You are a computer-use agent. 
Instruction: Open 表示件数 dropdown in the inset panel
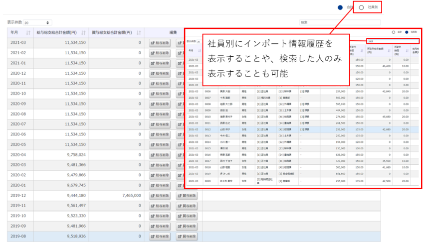click(199, 42)
